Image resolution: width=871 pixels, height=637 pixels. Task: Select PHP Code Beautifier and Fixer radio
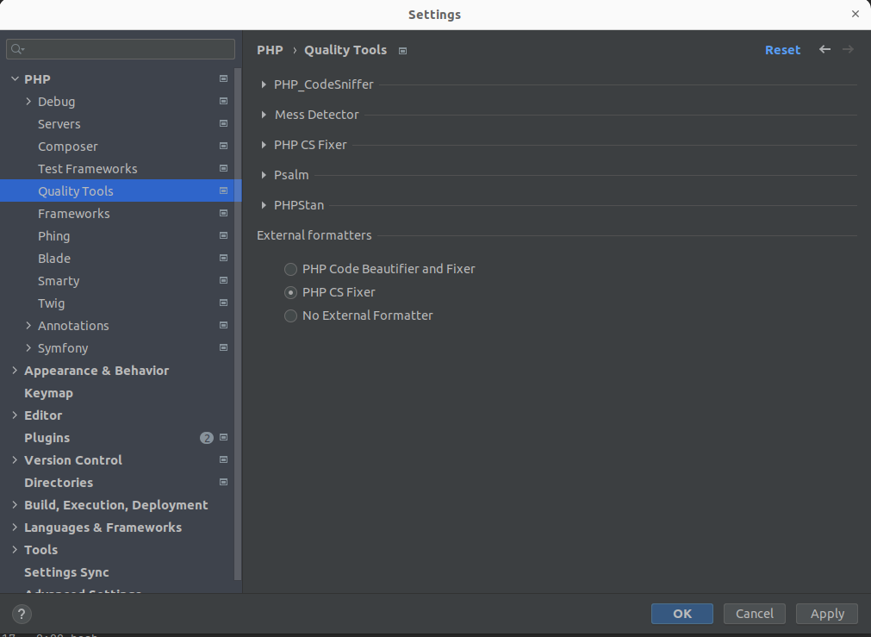290,269
